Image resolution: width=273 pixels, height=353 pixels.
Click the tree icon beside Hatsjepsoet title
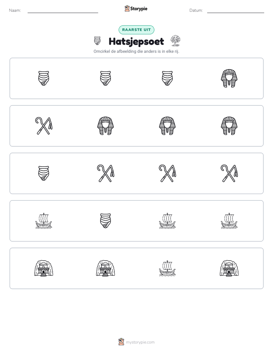(x=175, y=41)
